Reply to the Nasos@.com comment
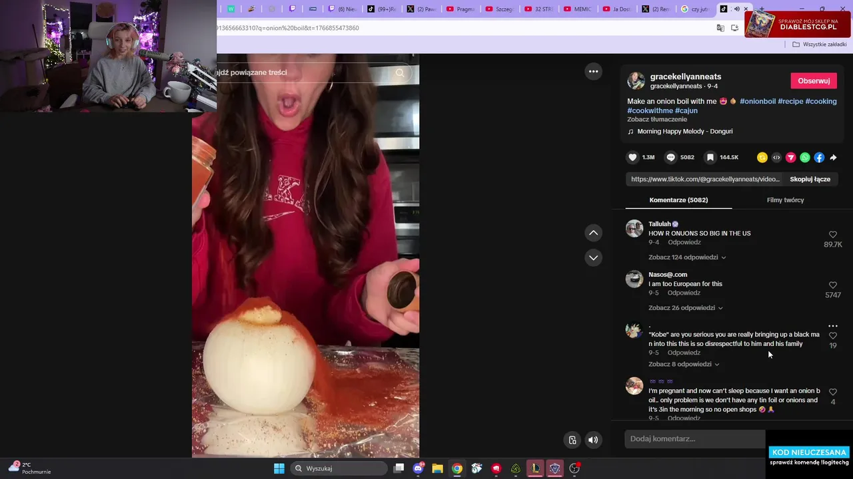 tap(684, 293)
